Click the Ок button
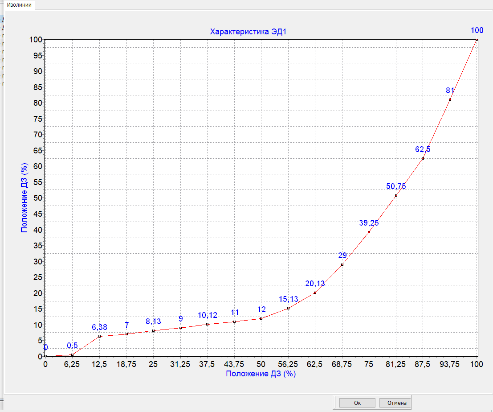 [357, 403]
